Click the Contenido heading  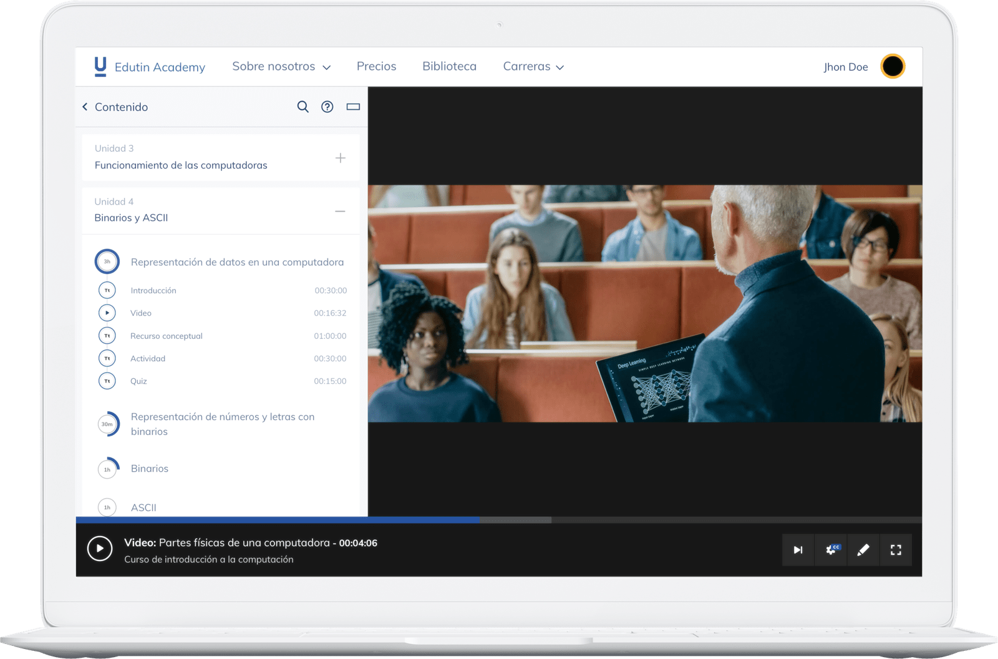121,107
